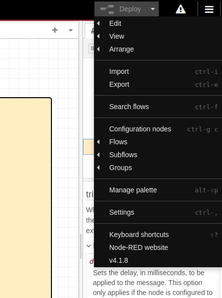The height and width of the screenshot is (298, 222).
Task: Click the v4.1.8 version entry
Action: click(158, 260)
